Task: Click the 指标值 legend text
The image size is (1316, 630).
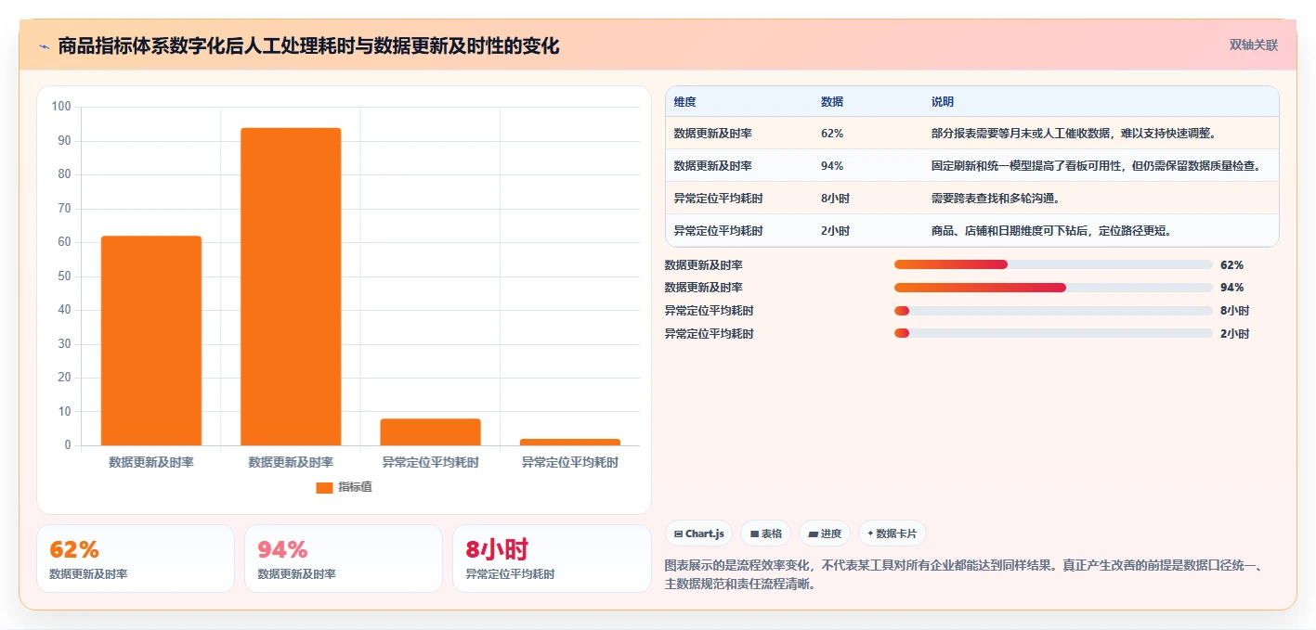Action: click(x=355, y=487)
